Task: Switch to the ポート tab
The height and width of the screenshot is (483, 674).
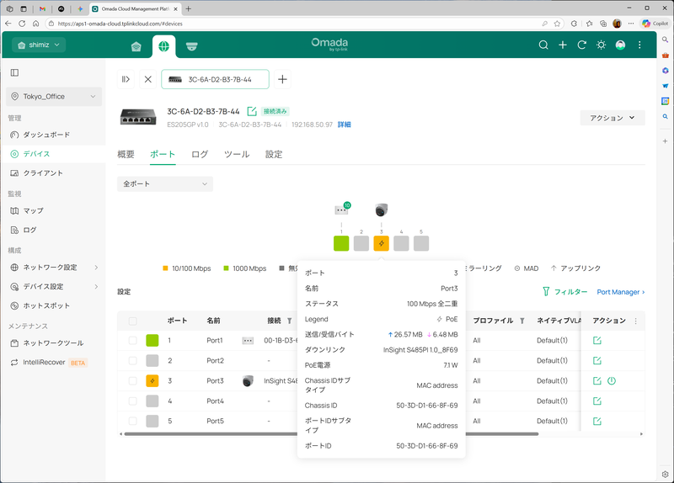Action: (x=163, y=154)
